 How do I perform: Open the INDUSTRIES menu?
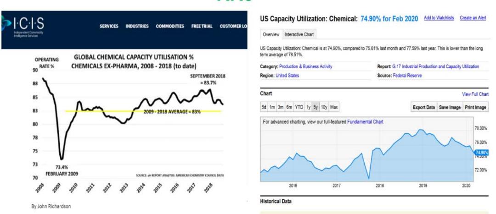tap(137, 26)
